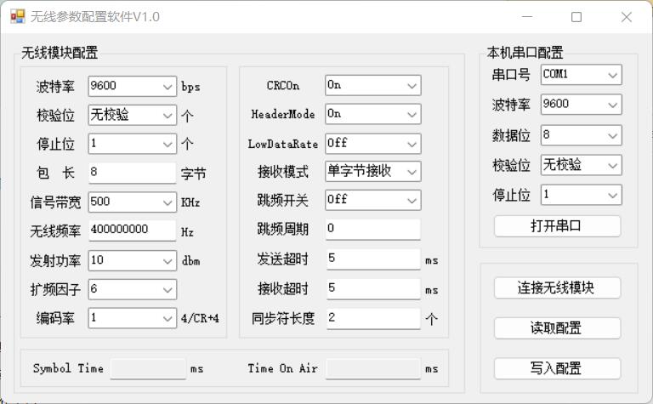The image size is (653, 404).
Task: Open the 波特率 9600 bps dropdown
Action: (133, 86)
